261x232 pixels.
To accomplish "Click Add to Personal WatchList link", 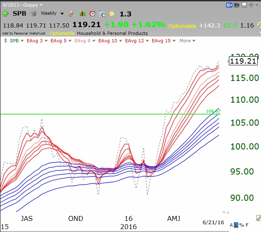I will point(23,33).
